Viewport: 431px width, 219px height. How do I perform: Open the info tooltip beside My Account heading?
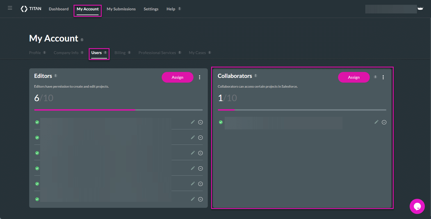(x=82, y=39)
